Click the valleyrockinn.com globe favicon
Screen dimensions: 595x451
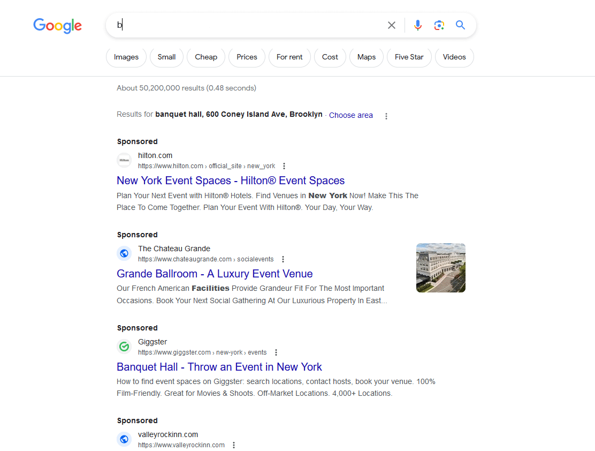click(124, 439)
